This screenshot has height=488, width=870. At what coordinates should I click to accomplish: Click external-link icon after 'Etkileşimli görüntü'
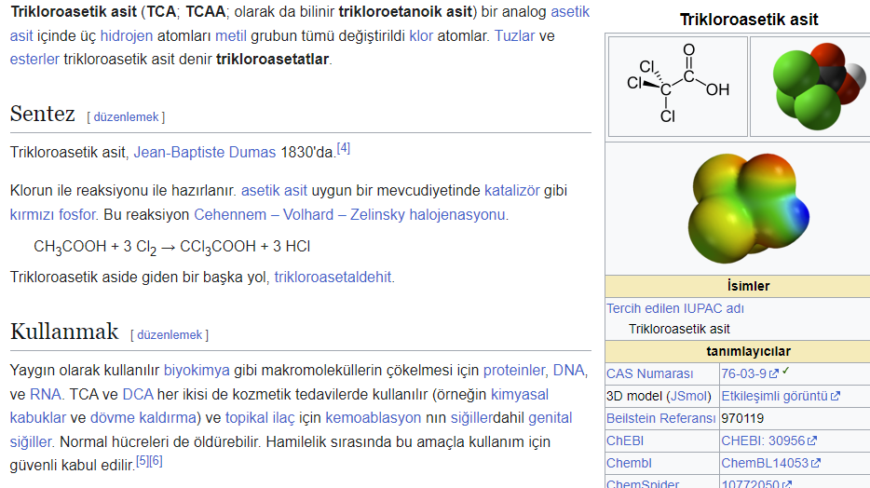click(835, 397)
